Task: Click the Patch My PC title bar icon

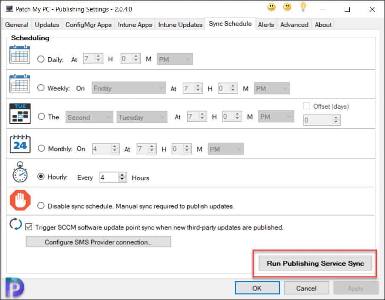Action: tap(10, 9)
